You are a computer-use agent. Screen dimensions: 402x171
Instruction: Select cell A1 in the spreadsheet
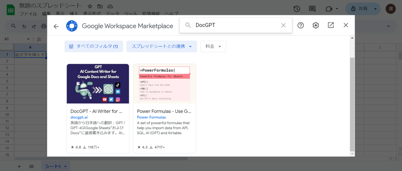30,54
